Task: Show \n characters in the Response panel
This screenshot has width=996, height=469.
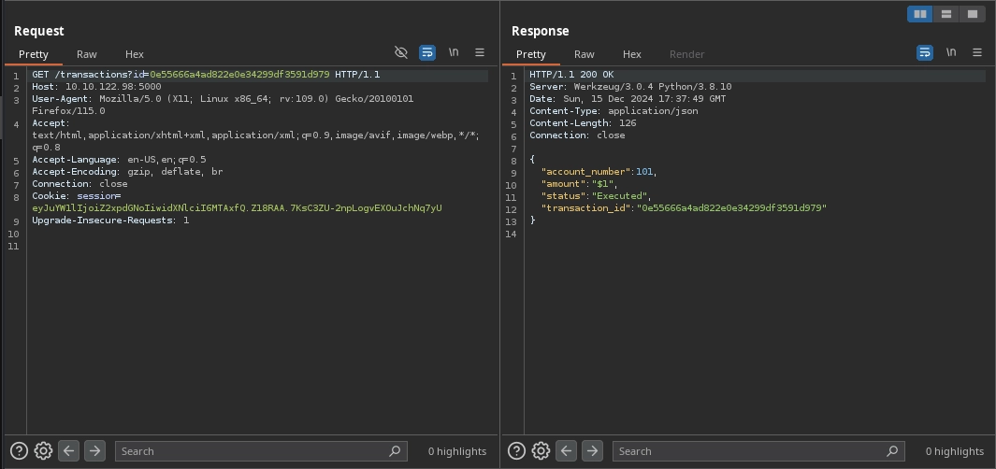Action: [951, 53]
